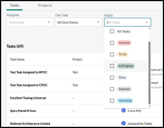Image resolution: width=164 pixels, height=128 pixels.
Task: Select the To-Do status badge
Action: [123, 54]
